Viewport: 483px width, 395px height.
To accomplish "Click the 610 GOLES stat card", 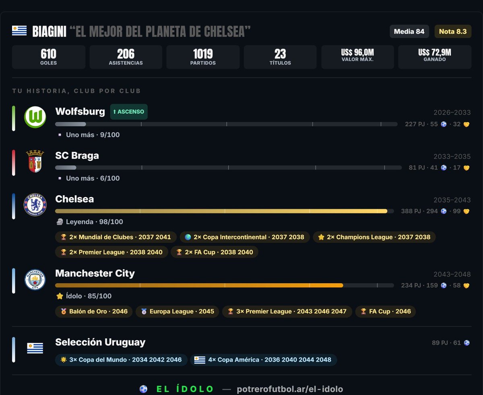I will click(x=49, y=57).
